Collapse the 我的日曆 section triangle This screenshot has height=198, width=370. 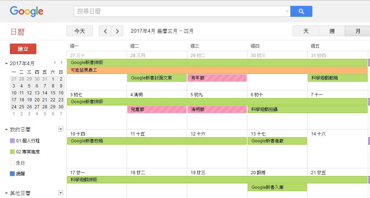[6, 130]
